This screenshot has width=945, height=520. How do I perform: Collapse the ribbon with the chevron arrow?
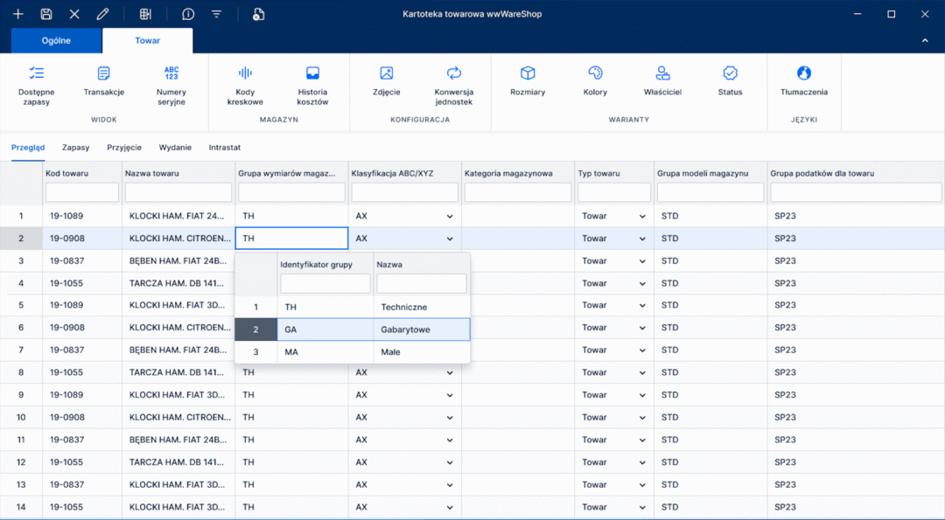pos(926,41)
